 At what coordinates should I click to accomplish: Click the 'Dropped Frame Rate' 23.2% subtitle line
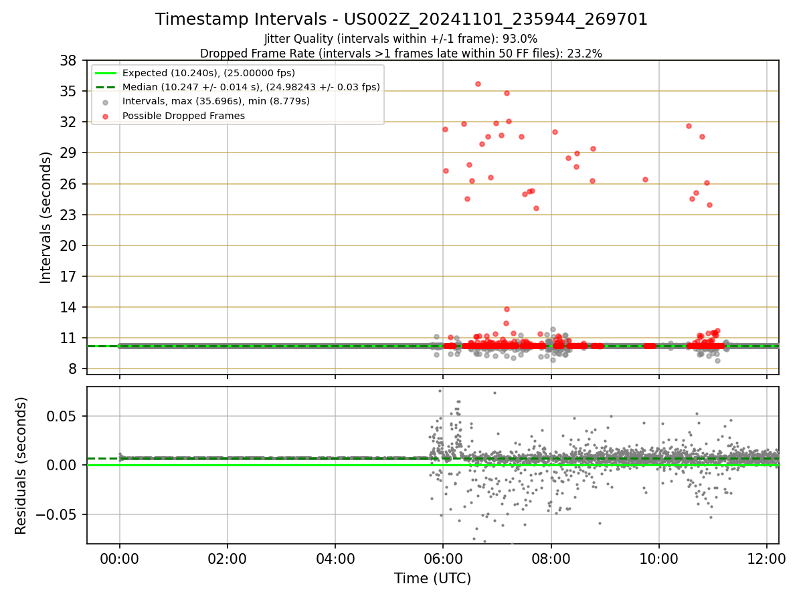401,54
